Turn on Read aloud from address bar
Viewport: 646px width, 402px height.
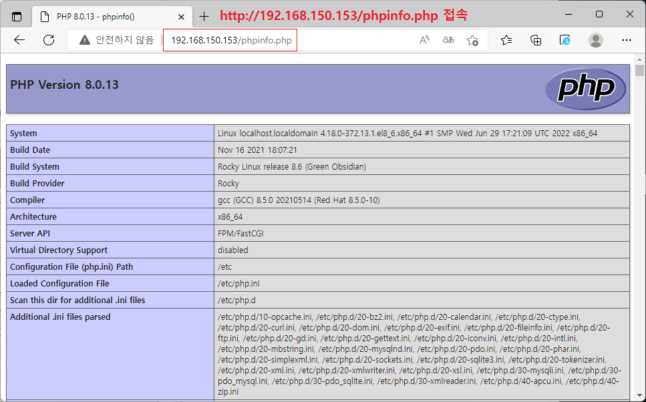tap(424, 40)
